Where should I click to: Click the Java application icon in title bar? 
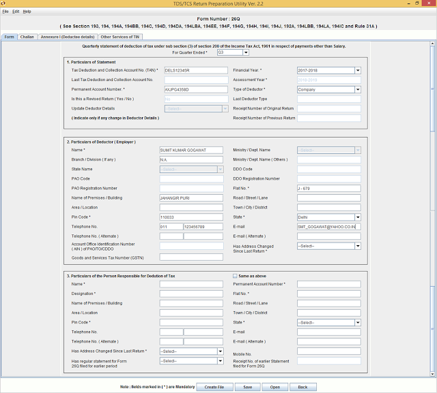click(3, 3)
